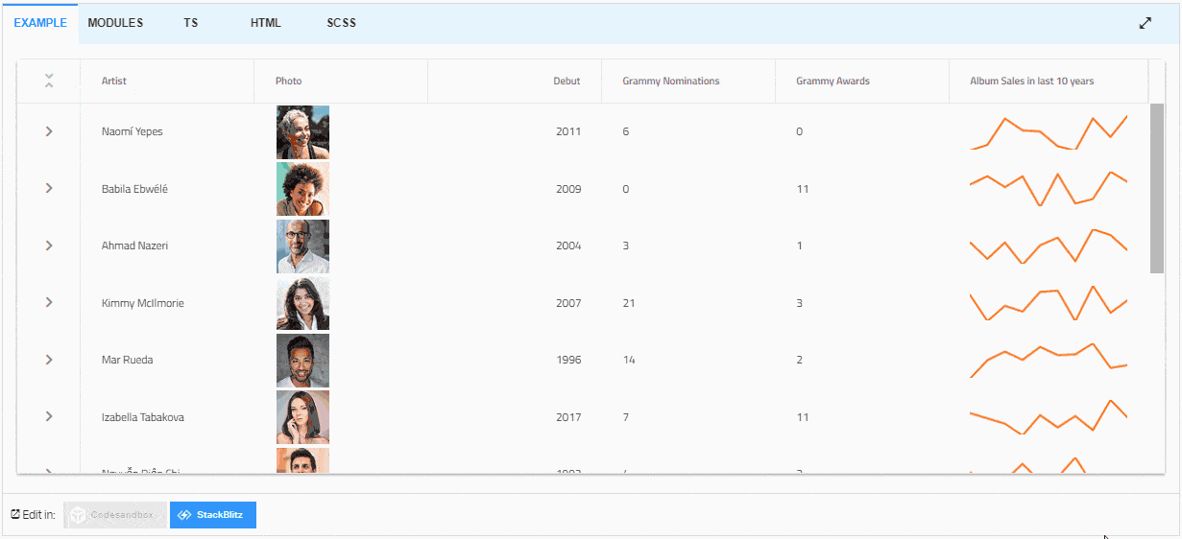Image resolution: width=1182 pixels, height=539 pixels.
Task: Click Izabella Tabakova album sales sparkline
Action: point(1049,417)
